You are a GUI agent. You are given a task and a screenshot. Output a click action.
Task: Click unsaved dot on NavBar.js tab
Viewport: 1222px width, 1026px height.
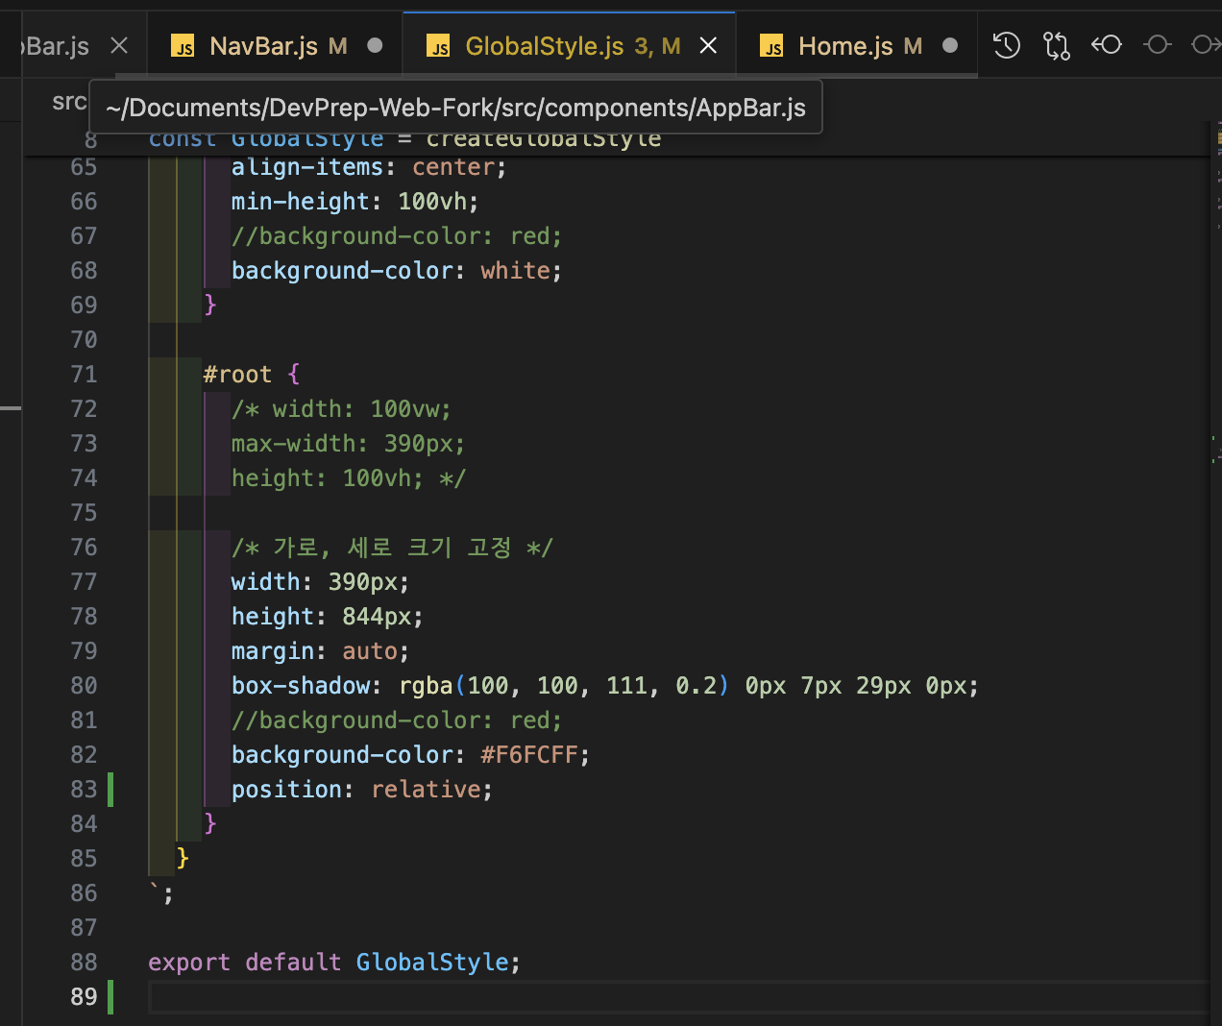click(375, 45)
